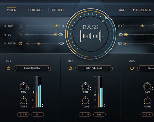This screenshot has height=122, width=154.
Task: Click the CH 1 PAN stepper arrows
Action: tap(29, 88)
